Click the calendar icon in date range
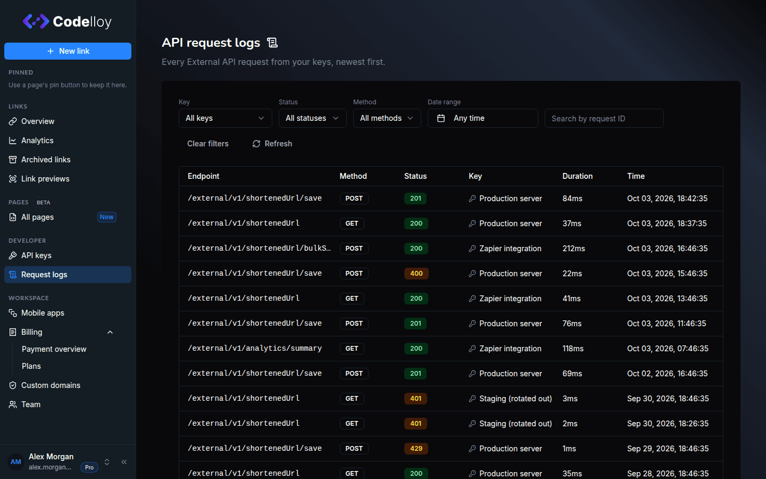Image resolution: width=766 pixels, height=479 pixels. [x=441, y=118]
